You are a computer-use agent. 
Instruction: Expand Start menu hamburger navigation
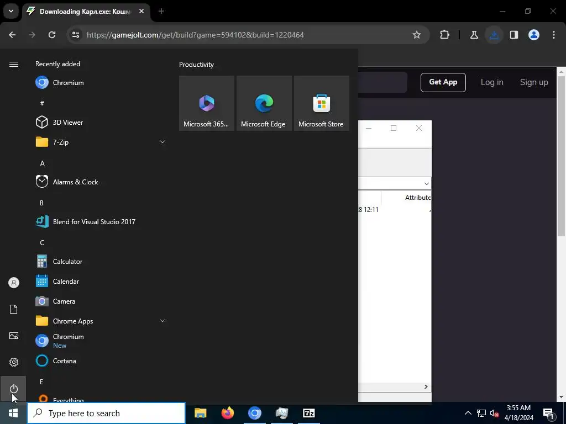tap(14, 64)
